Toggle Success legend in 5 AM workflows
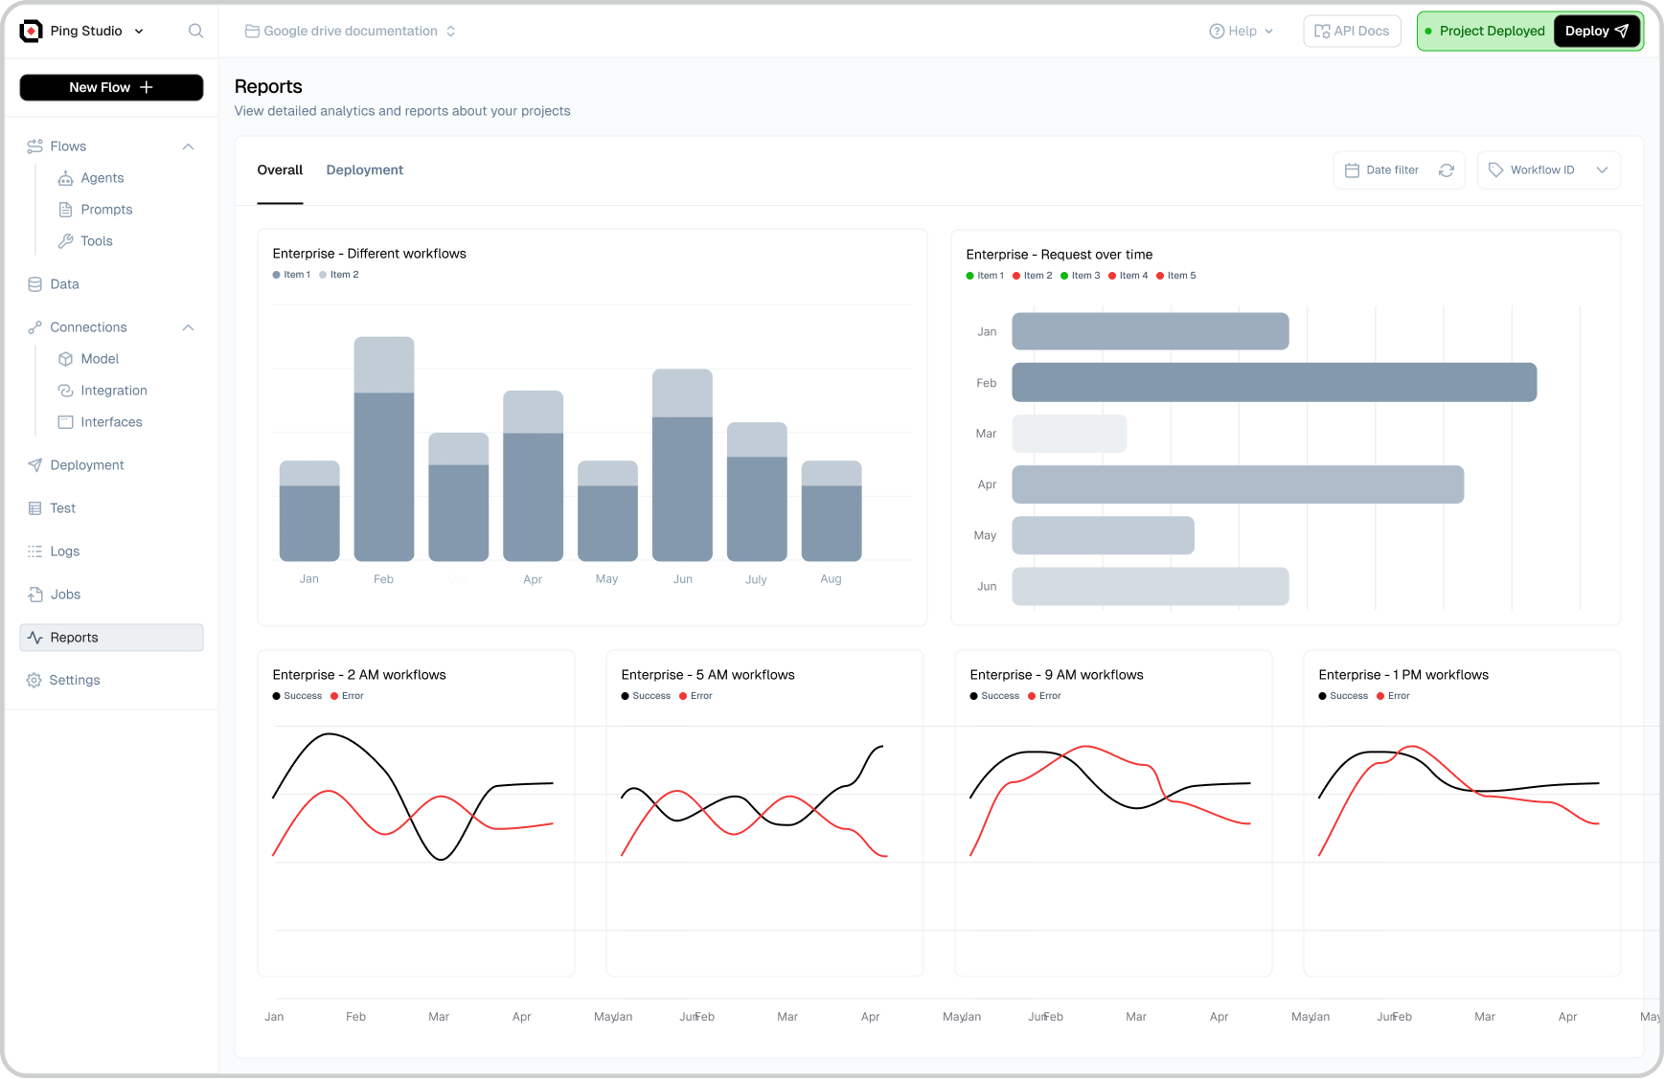The height and width of the screenshot is (1079, 1664). click(x=646, y=696)
